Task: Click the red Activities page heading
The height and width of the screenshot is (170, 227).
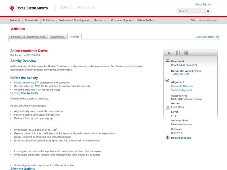Action: (x=18, y=29)
